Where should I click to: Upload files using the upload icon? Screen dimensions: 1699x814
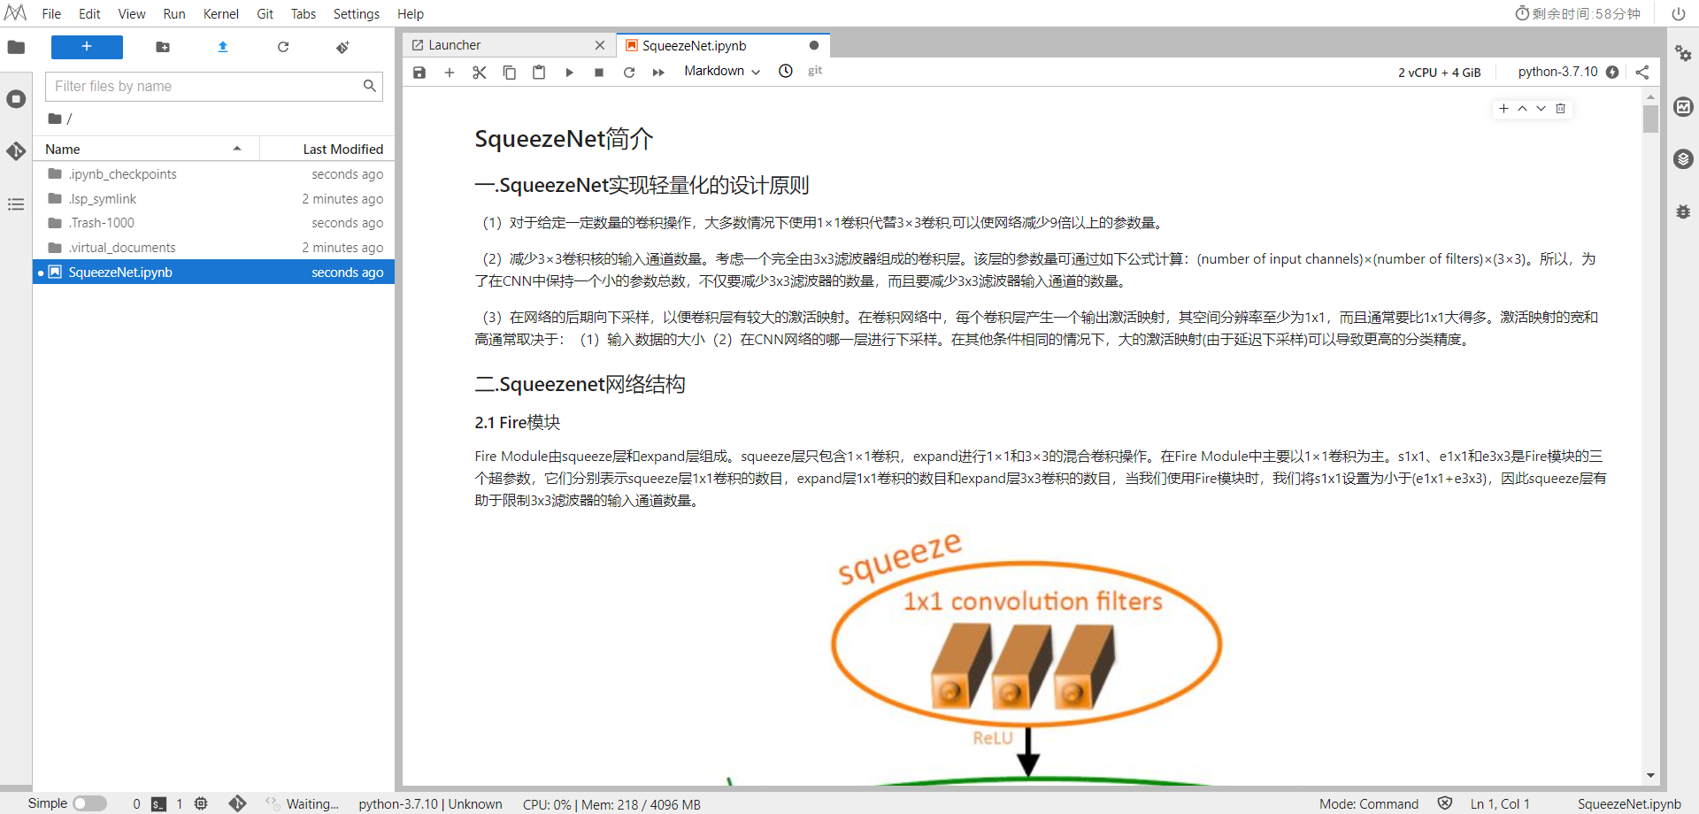pos(222,47)
